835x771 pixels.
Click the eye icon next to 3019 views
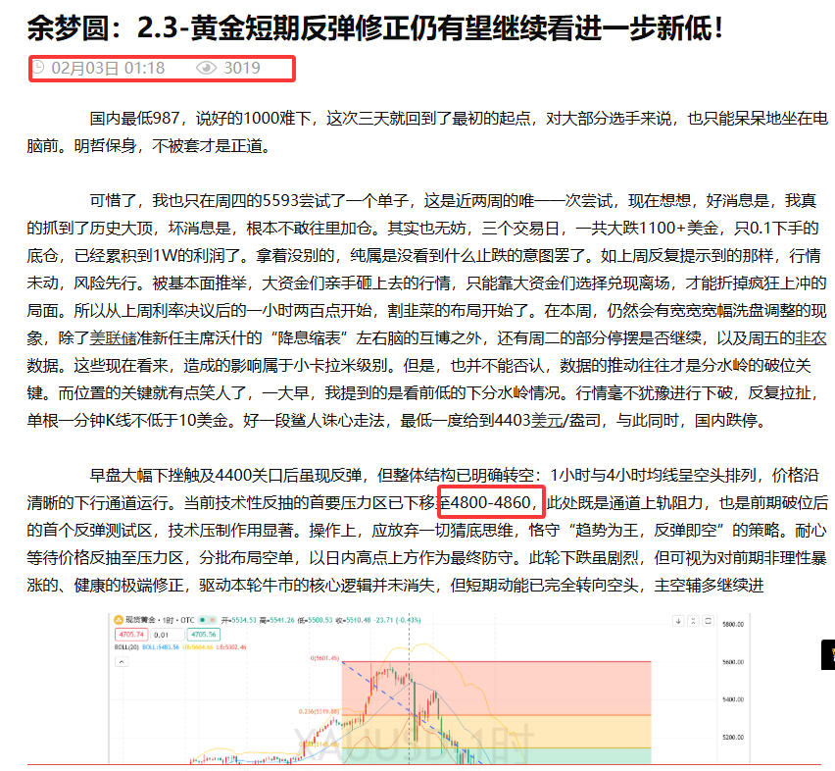point(206,68)
